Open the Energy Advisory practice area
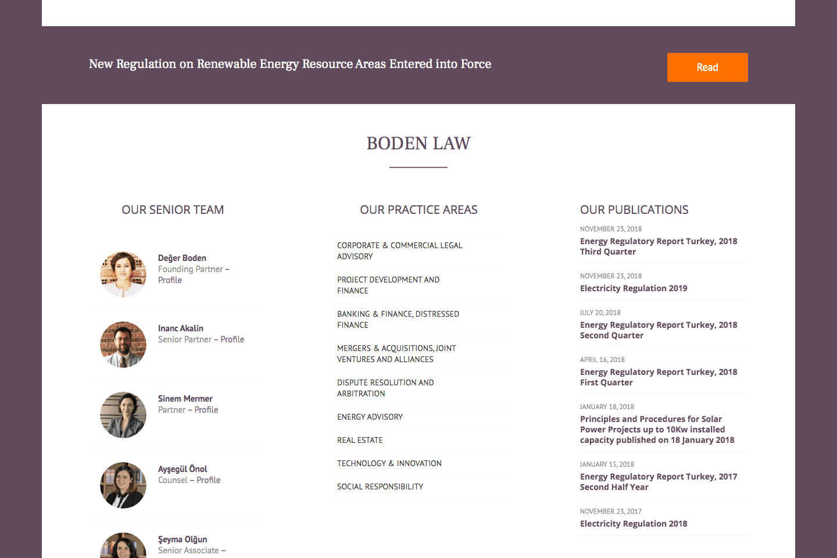Image resolution: width=837 pixels, height=558 pixels. pyautogui.click(x=370, y=417)
